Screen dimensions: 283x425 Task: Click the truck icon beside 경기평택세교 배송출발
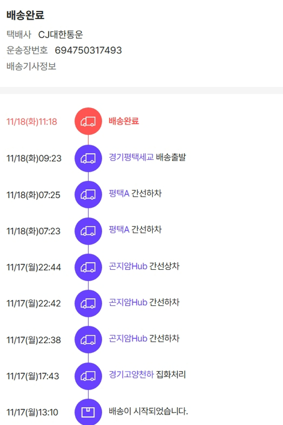pyautogui.click(x=88, y=158)
